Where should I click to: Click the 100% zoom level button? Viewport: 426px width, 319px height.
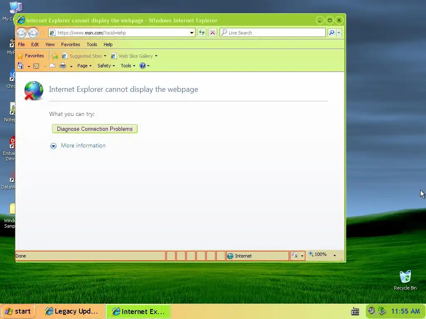pyautogui.click(x=318, y=255)
